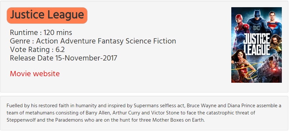The image size is (292, 137).
Task: Open the Justice League poster thumbnail
Action: click(x=256, y=45)
